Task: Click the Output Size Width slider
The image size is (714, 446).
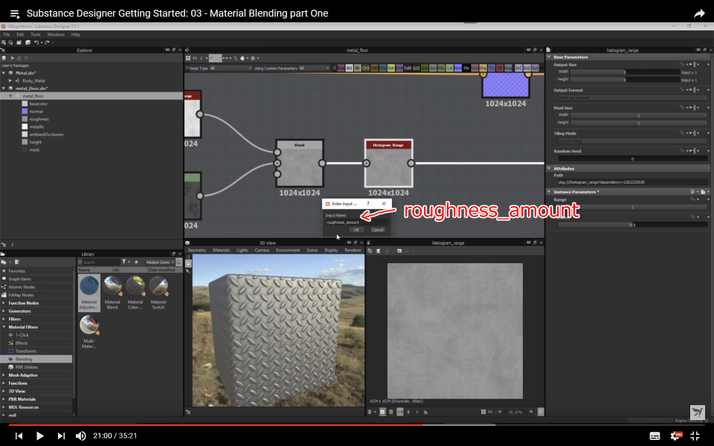Action: [x=625, y=72]
